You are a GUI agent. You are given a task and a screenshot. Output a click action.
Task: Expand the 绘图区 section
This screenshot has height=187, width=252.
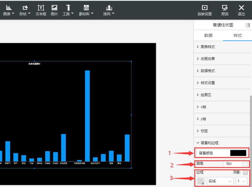[222, 95]
